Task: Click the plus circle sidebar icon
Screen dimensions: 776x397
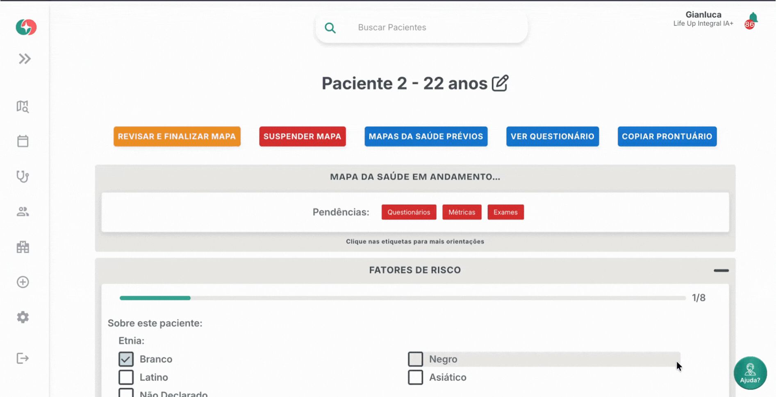Action: pos(23,282)
